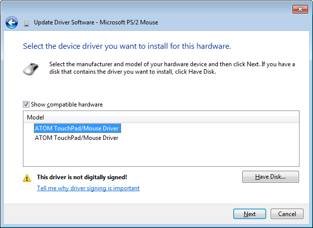Select the highlighted first ATOM TouchPad/Mouse Driver entry
The image size is (313, 228).
tap(77, 128)
